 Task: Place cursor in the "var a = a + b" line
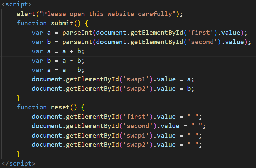point(58,51)
